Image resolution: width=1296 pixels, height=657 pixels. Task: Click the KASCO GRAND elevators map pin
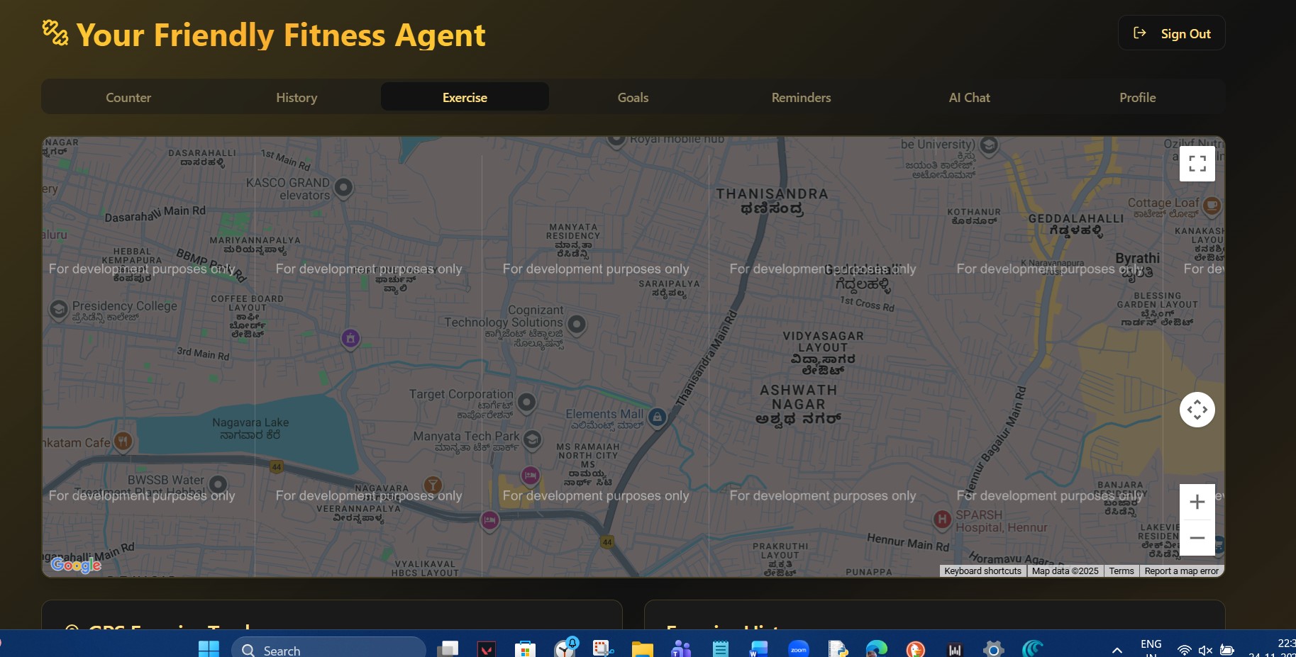coord(343,188)
